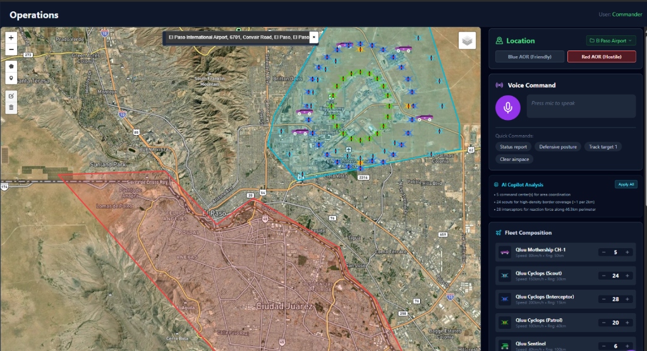Screen dimensions: 647x351
Task: Increase Qluu Cyclops (Scout) count
Action: pos(627,275)
